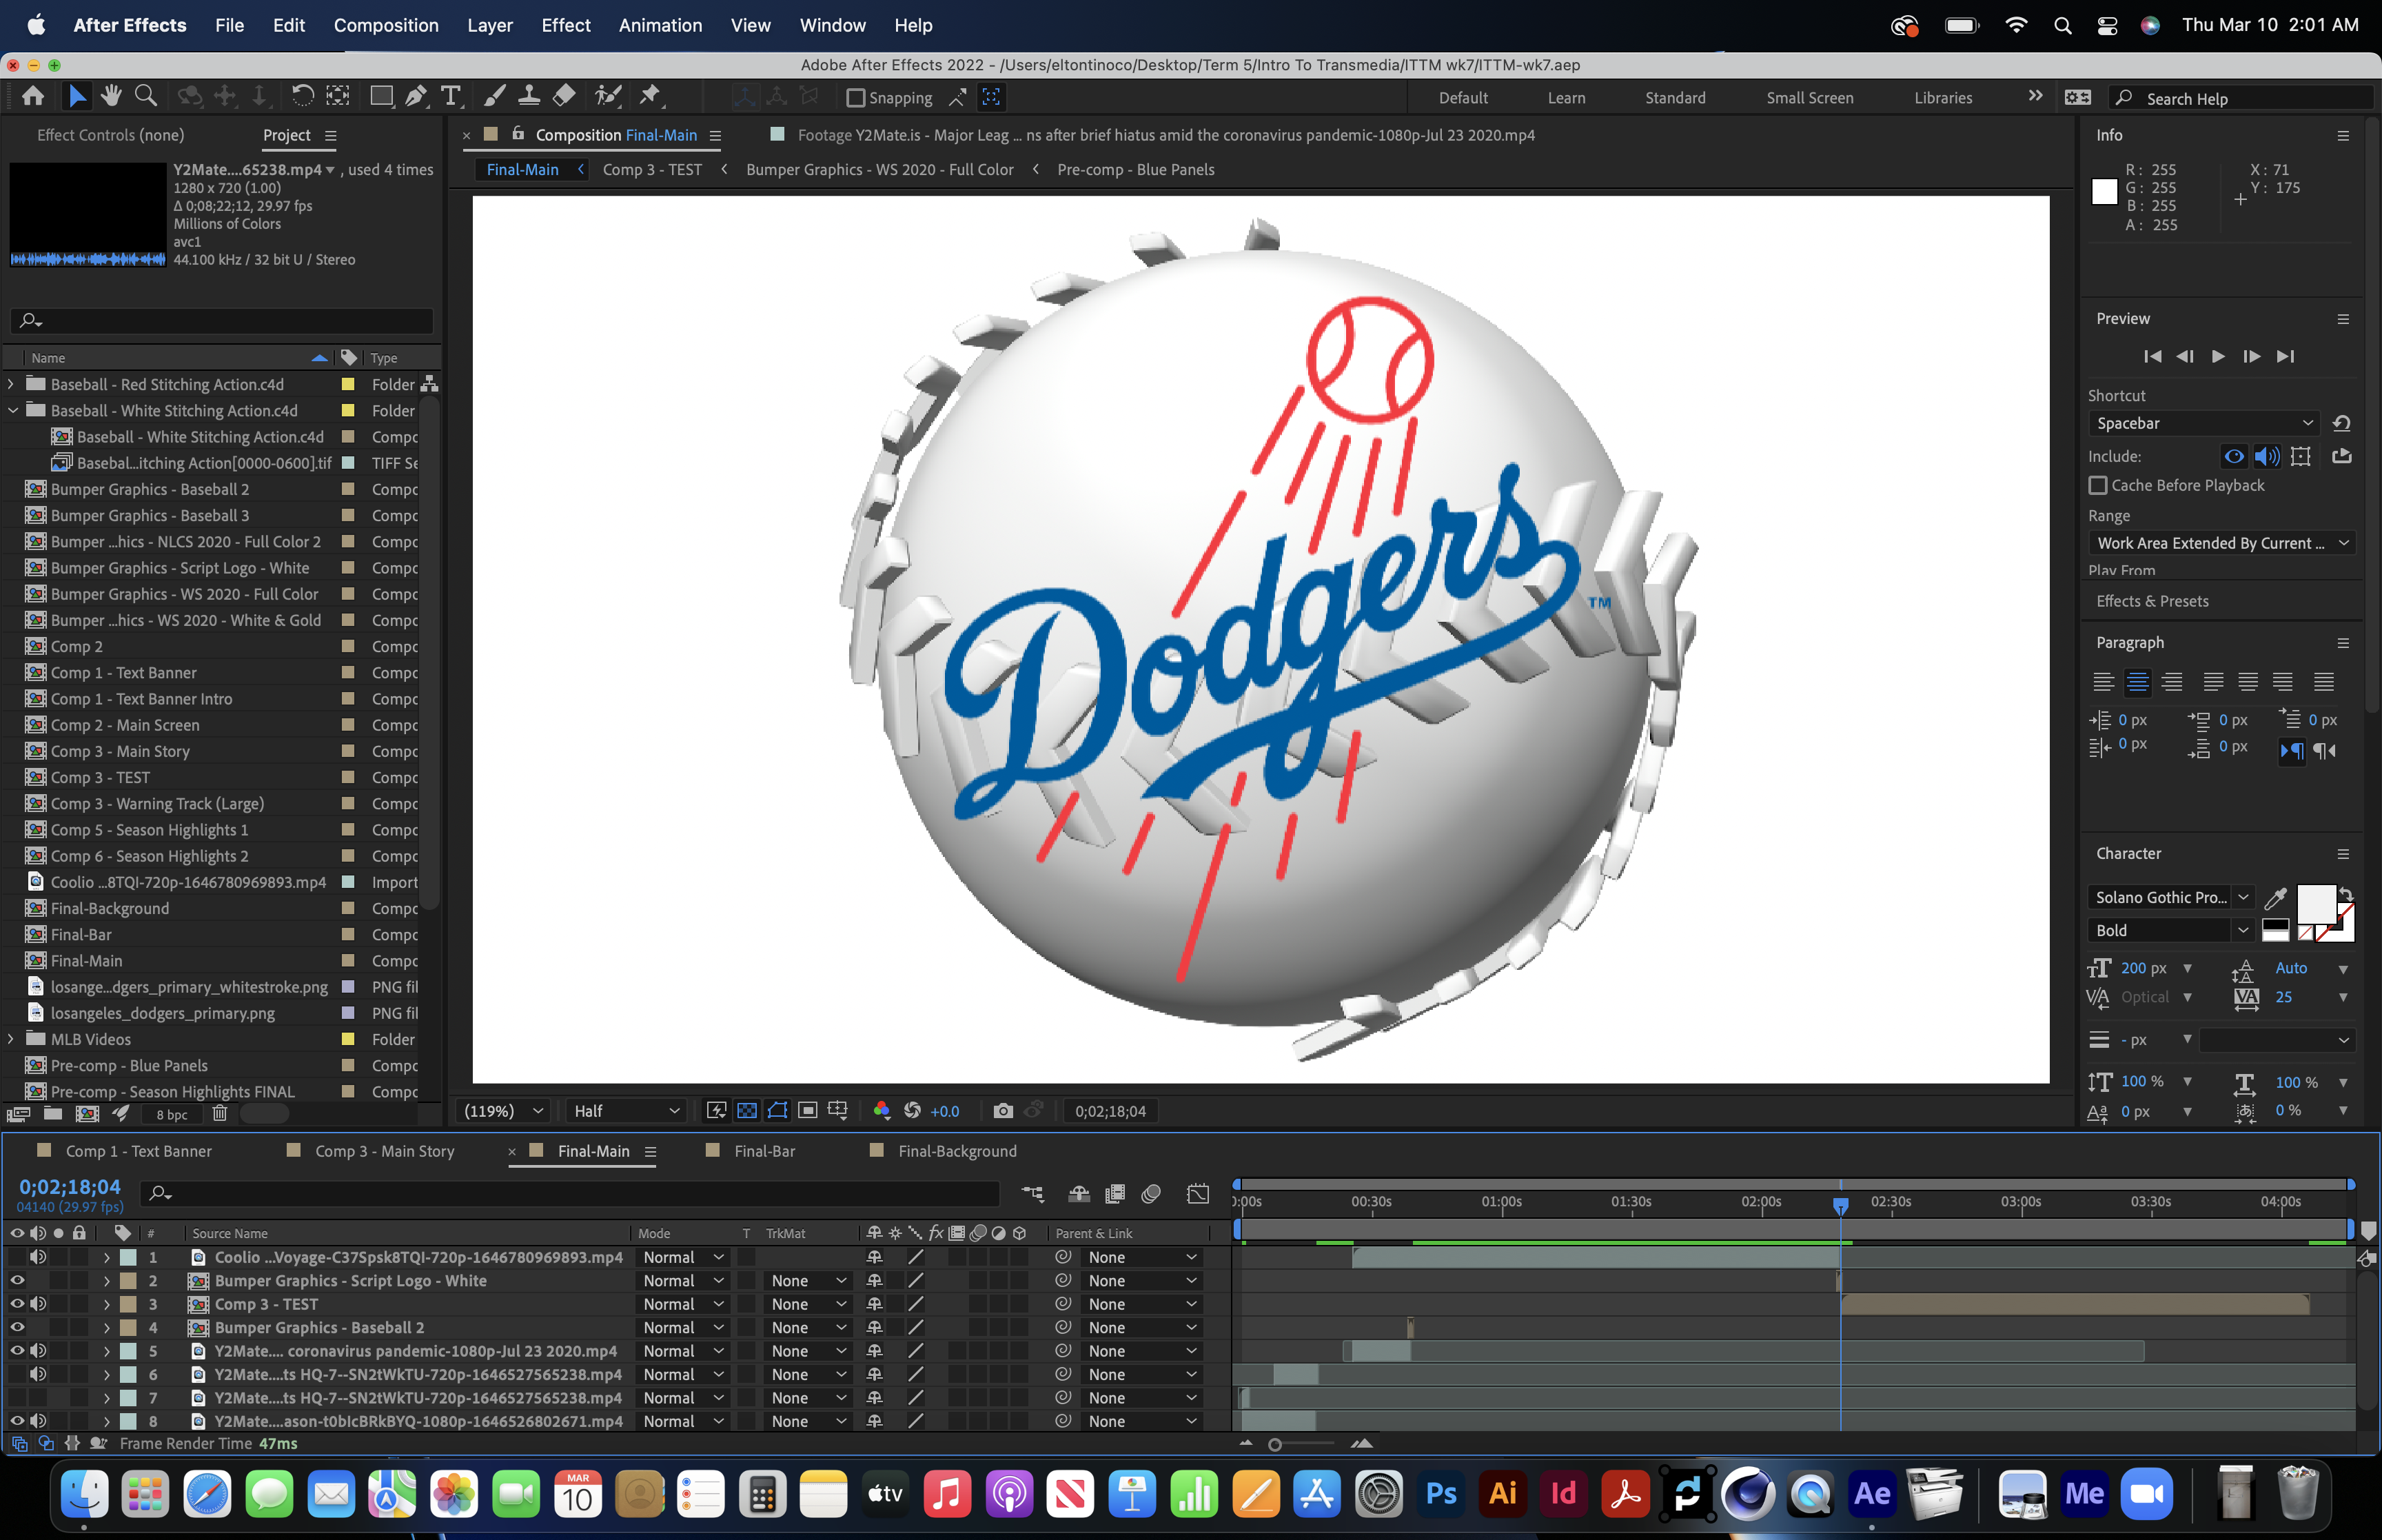Select the Puppet Pin tool
The height and width of the screenshot is (1540, 2382).
(x=650, y=96)
